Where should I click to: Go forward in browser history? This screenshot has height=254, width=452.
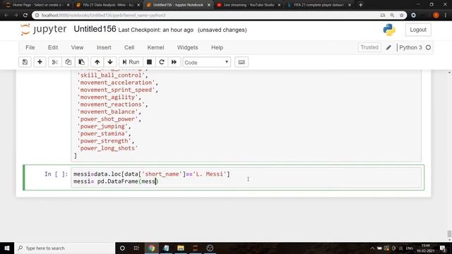[16, 16]
